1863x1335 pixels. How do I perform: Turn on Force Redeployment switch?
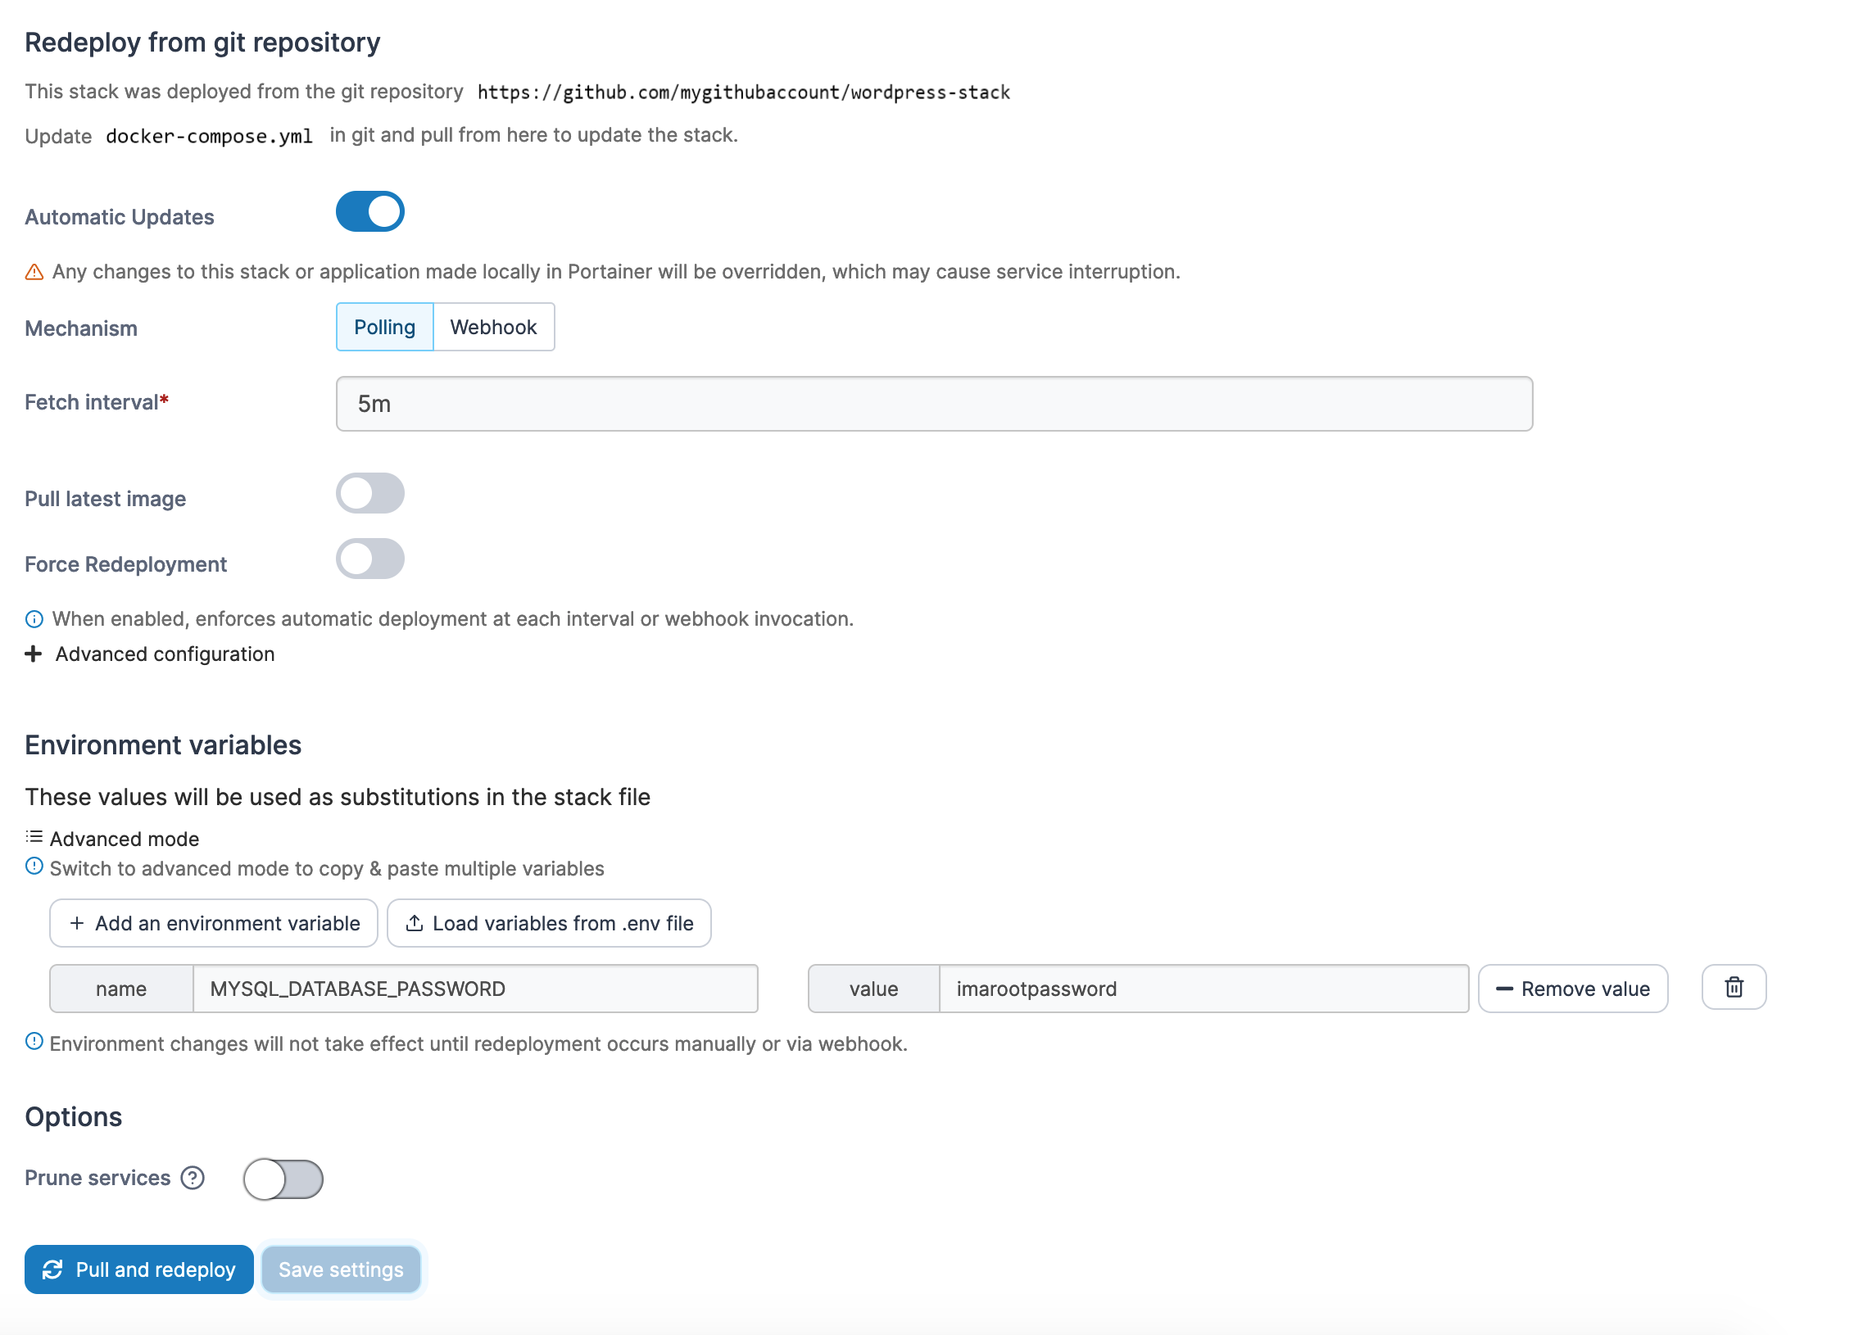(370, 559)
